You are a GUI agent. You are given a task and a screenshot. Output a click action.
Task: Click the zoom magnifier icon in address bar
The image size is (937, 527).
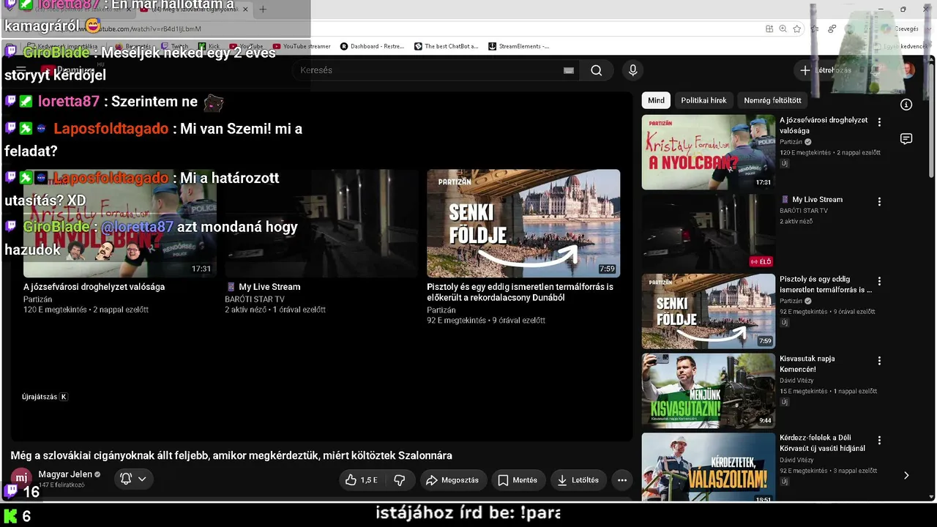(783, 29)
